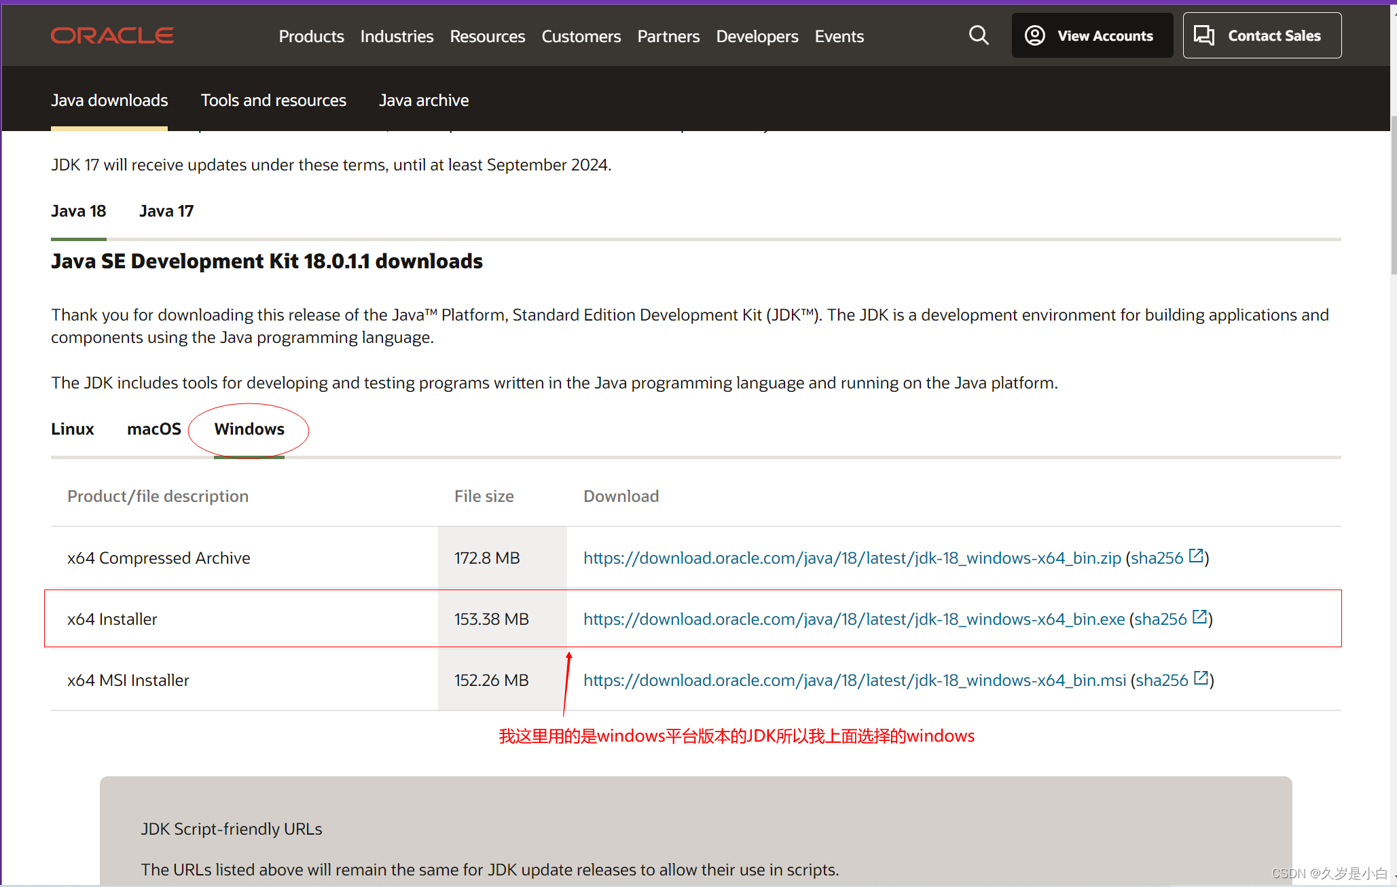The image size is (1397, 887).
Task: Expand the Resources menu item
Action: [486, 35]
